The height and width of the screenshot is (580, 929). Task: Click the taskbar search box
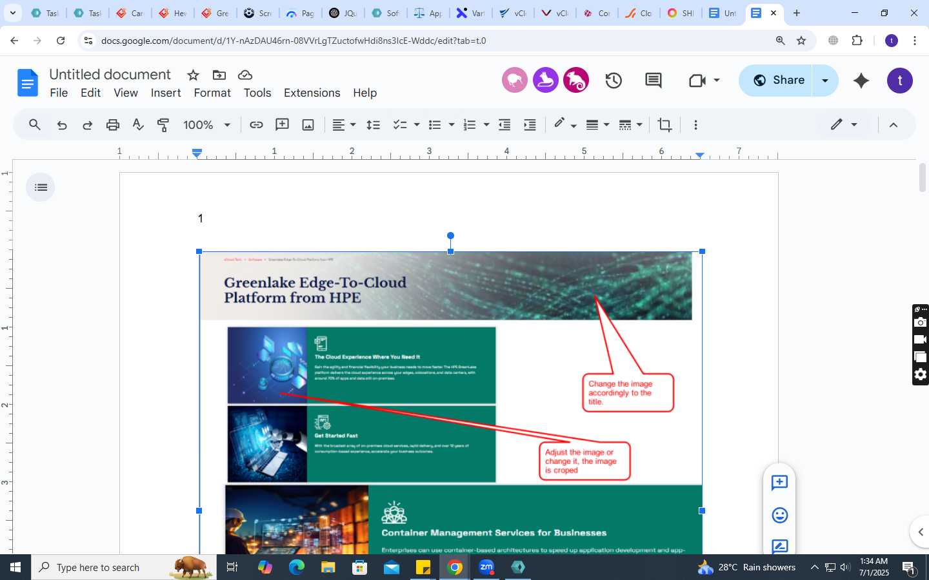click(124, 567)
